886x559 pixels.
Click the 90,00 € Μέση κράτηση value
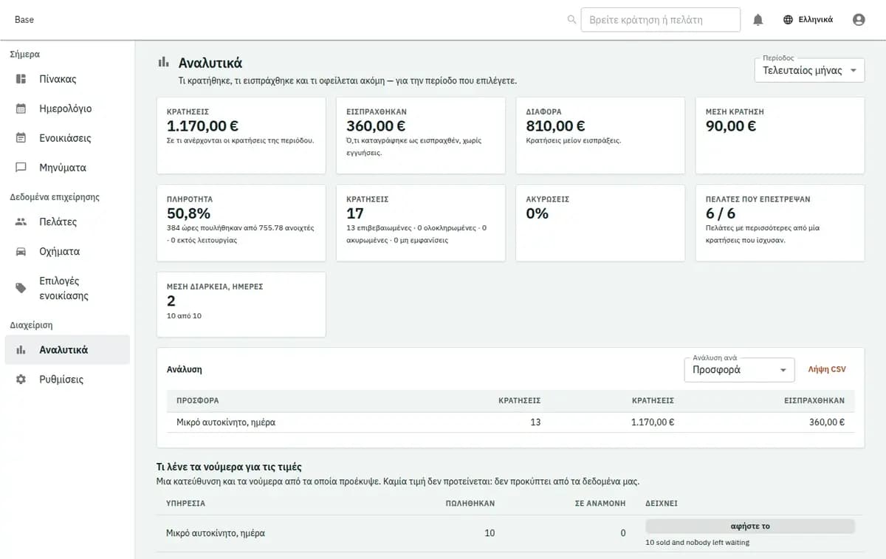click(731, 126)
